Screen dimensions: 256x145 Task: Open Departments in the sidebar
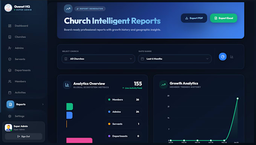(23, 70)
